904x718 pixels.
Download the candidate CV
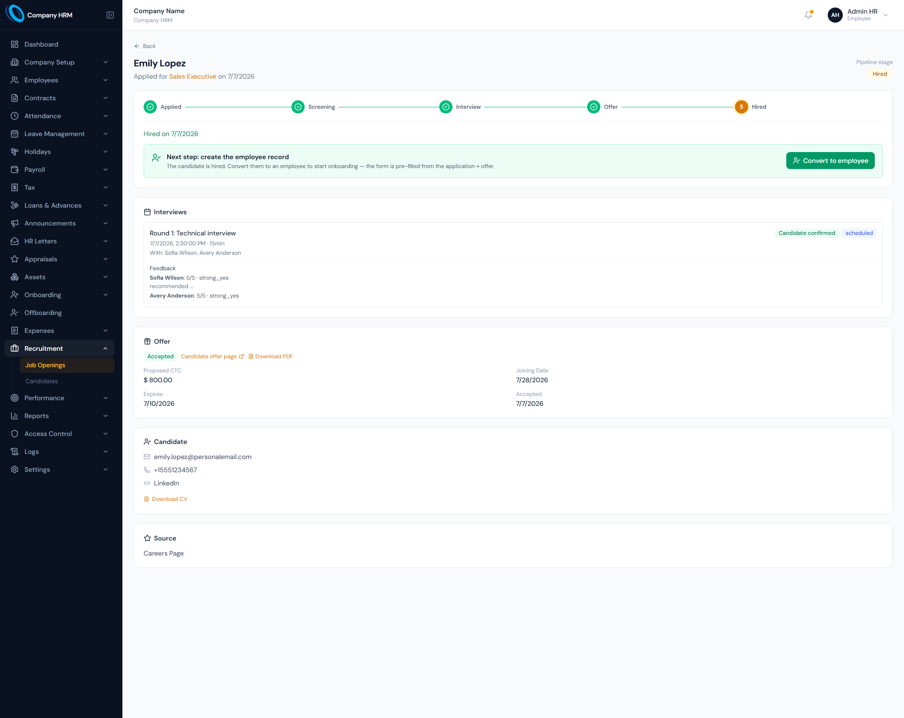click(166, 499)
